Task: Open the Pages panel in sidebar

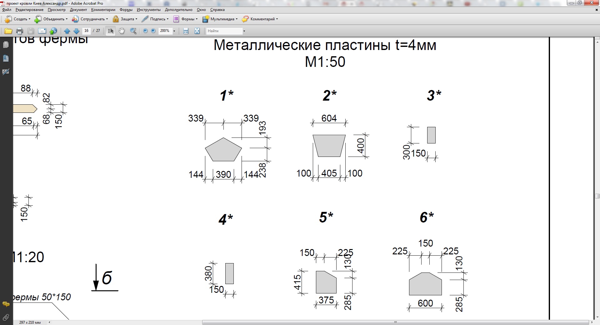Action: (6, 45)
